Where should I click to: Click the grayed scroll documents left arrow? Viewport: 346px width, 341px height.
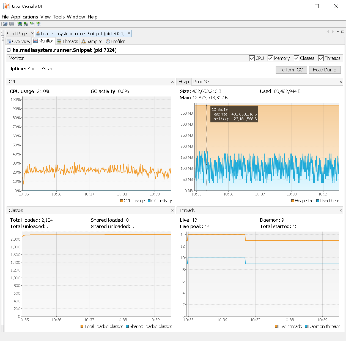(328, 32)
